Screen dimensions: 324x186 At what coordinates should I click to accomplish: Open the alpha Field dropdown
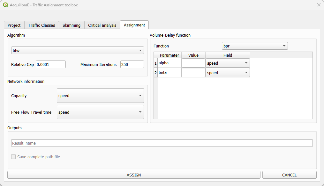pos(228,63)
